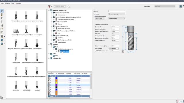Click the Общая длина (TL) value field
Image resolution: width=184 pixels, height=103 pixels.
click(x=115, y=40)
